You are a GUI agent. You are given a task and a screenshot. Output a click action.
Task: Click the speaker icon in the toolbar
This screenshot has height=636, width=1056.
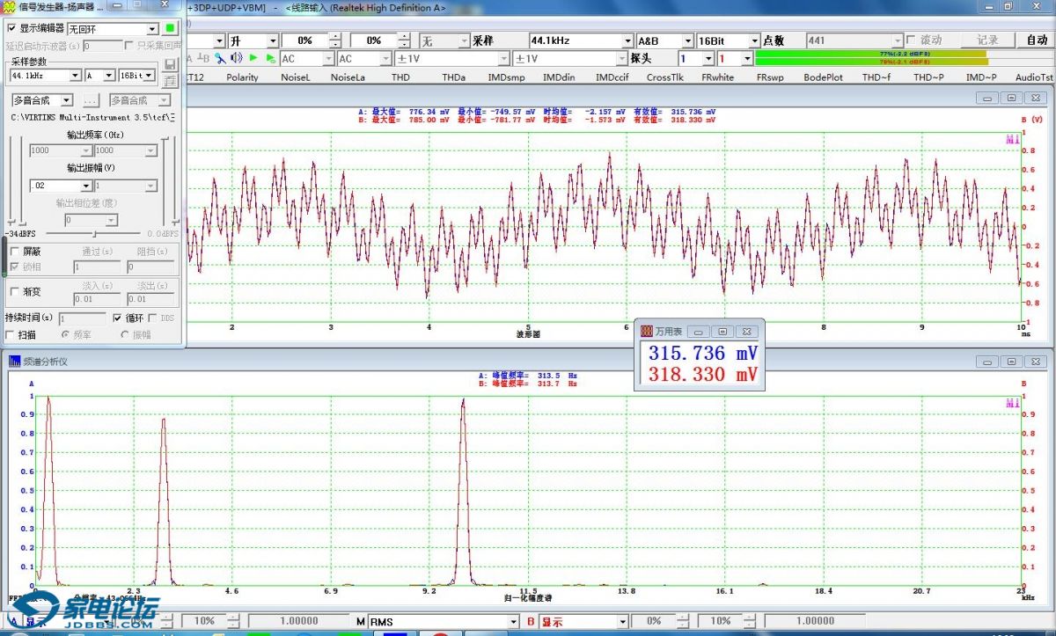click(x=236, y=58)
